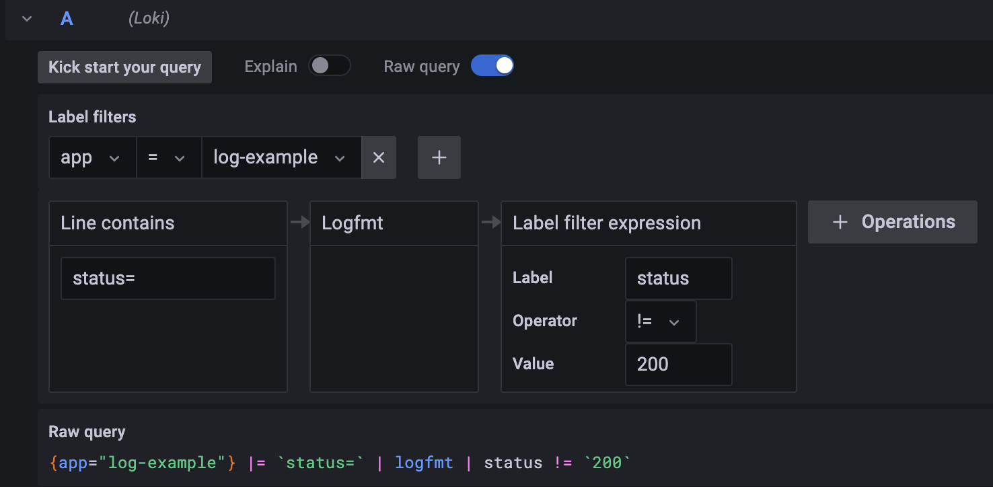The height and width of the screenshot is (487, 993).
Task: Toggle the Explain switch on
Action: [329, 66]
